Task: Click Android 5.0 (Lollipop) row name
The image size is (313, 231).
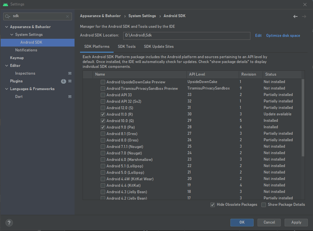Action: [125, 173]
